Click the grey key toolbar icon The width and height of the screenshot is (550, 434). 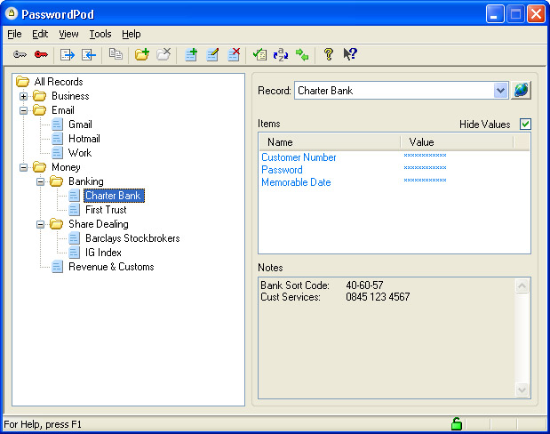(x=20, y=54)
